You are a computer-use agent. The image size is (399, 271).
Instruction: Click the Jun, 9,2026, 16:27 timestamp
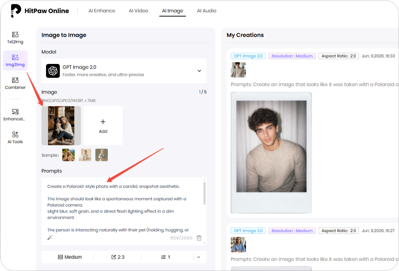[378, 231]
